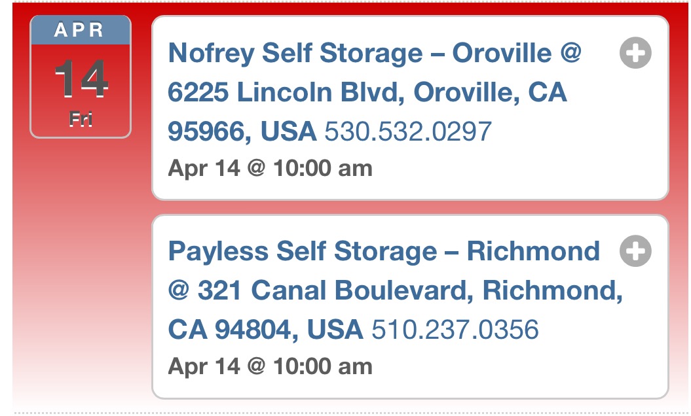Click the Fri weekday label
The width and height of the screenshot is (691, 416).
pos(81,120)
